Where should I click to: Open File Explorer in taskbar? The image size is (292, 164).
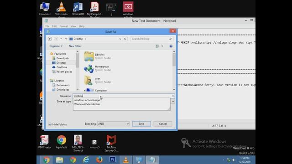[60, 160]
